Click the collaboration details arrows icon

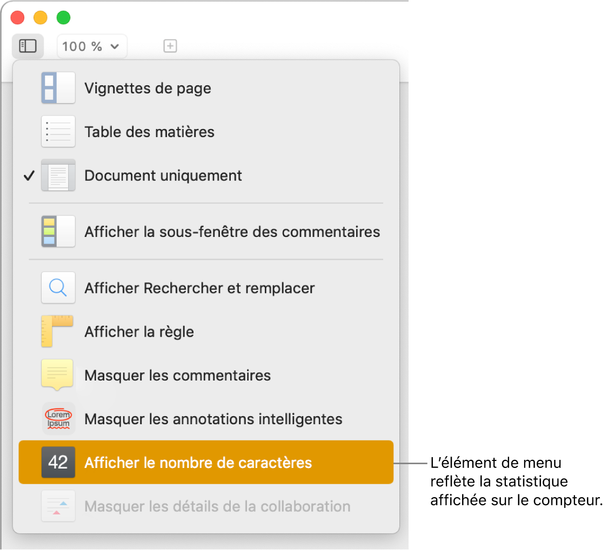pos(58,506)
